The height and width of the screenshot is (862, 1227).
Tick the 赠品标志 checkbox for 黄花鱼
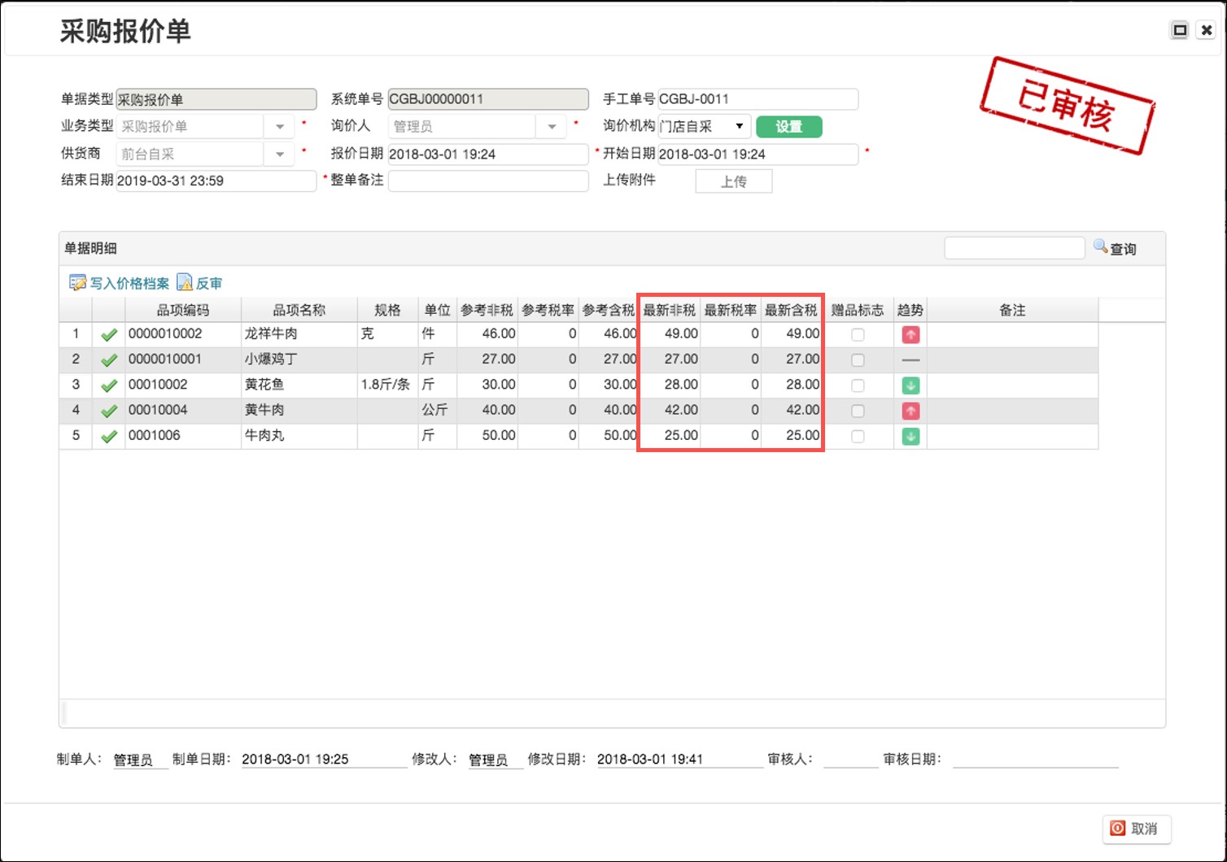tap(858, 385)
